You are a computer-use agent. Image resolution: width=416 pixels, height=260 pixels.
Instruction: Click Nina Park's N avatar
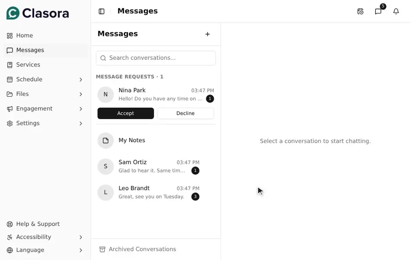(106, 94)
